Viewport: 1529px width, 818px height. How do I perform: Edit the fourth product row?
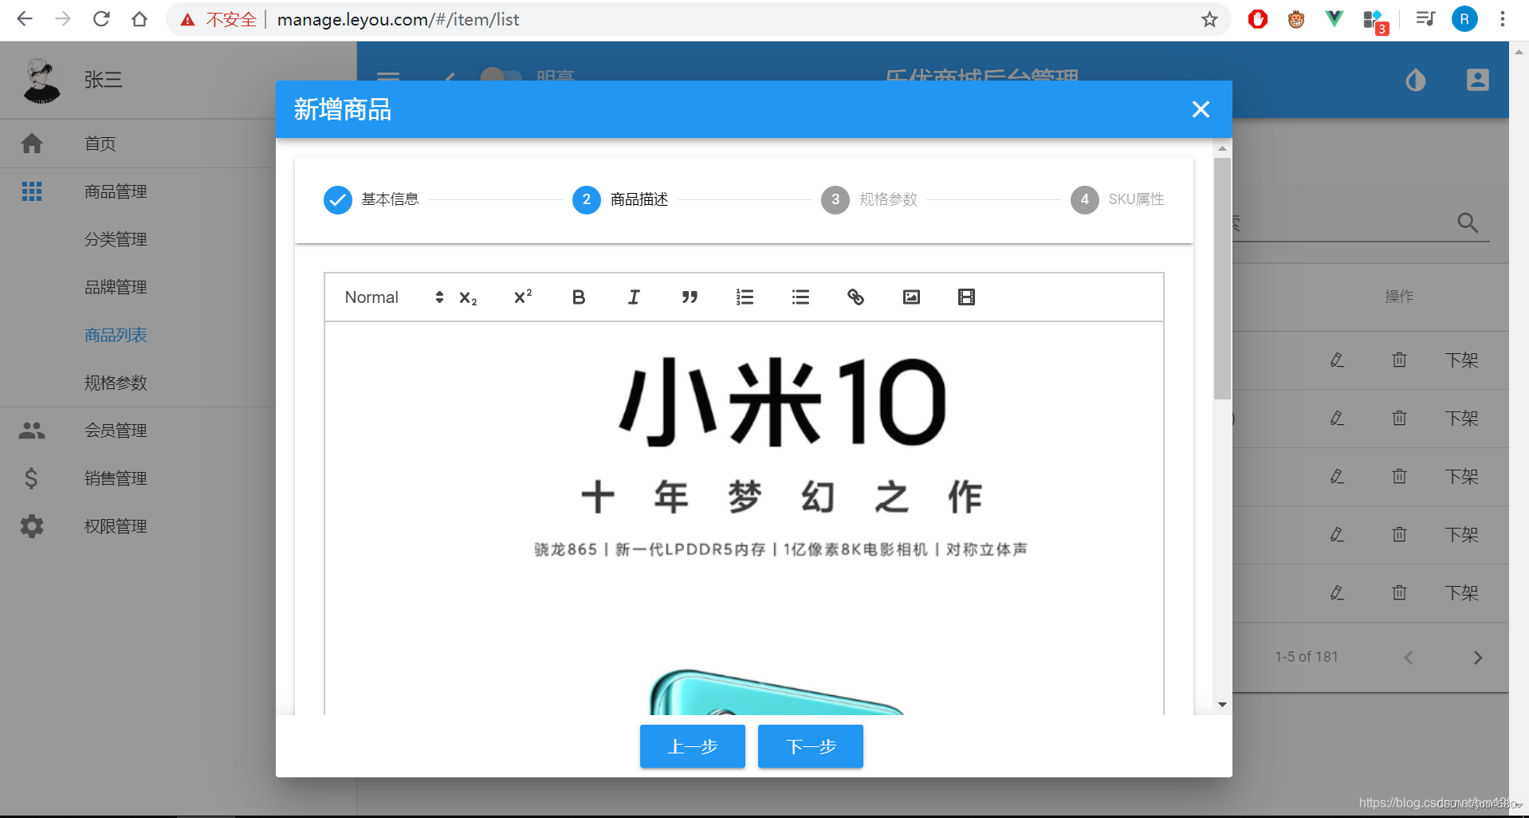[1337, 535]
